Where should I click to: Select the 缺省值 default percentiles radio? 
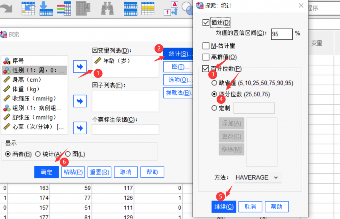(x=214, y=83)
